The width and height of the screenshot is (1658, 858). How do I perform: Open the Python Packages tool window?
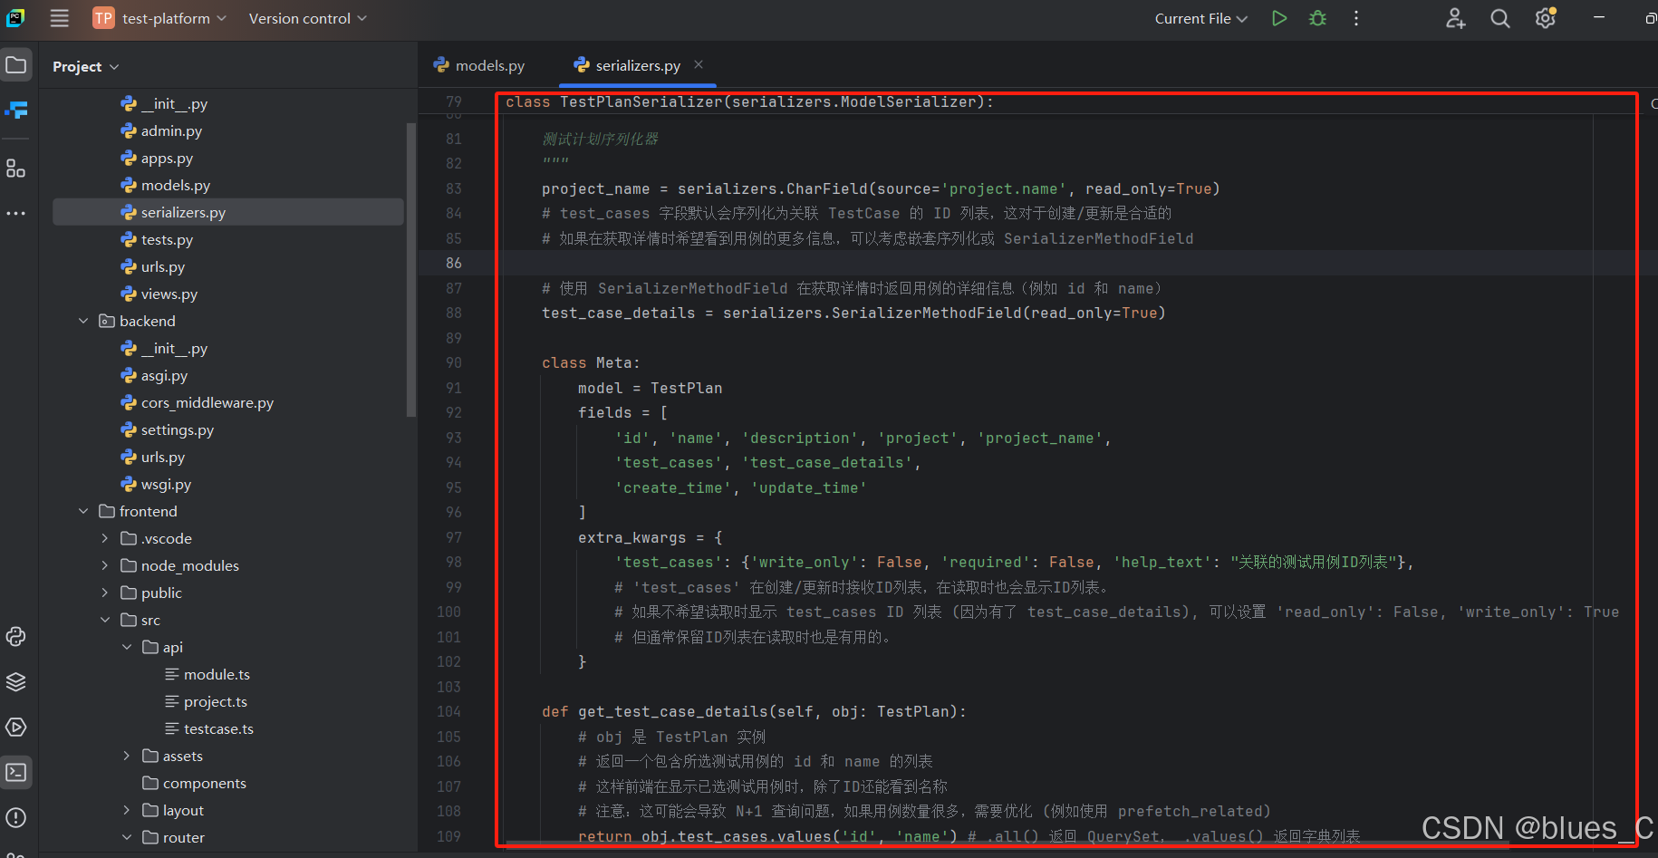[16, 682]
